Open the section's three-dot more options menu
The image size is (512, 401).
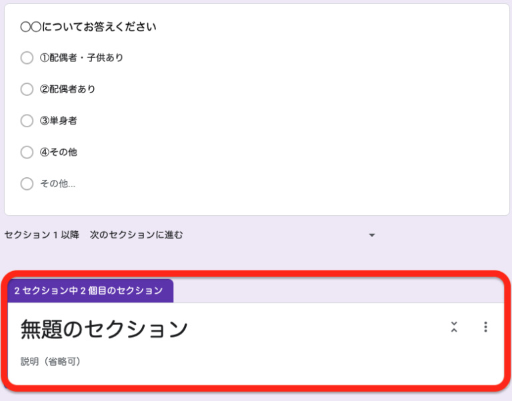pyautogui.click(x=485, y=326)
